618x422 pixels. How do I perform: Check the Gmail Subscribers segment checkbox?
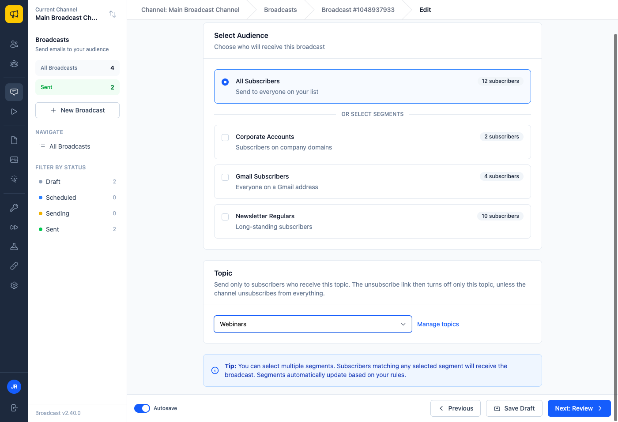point(225,177)
